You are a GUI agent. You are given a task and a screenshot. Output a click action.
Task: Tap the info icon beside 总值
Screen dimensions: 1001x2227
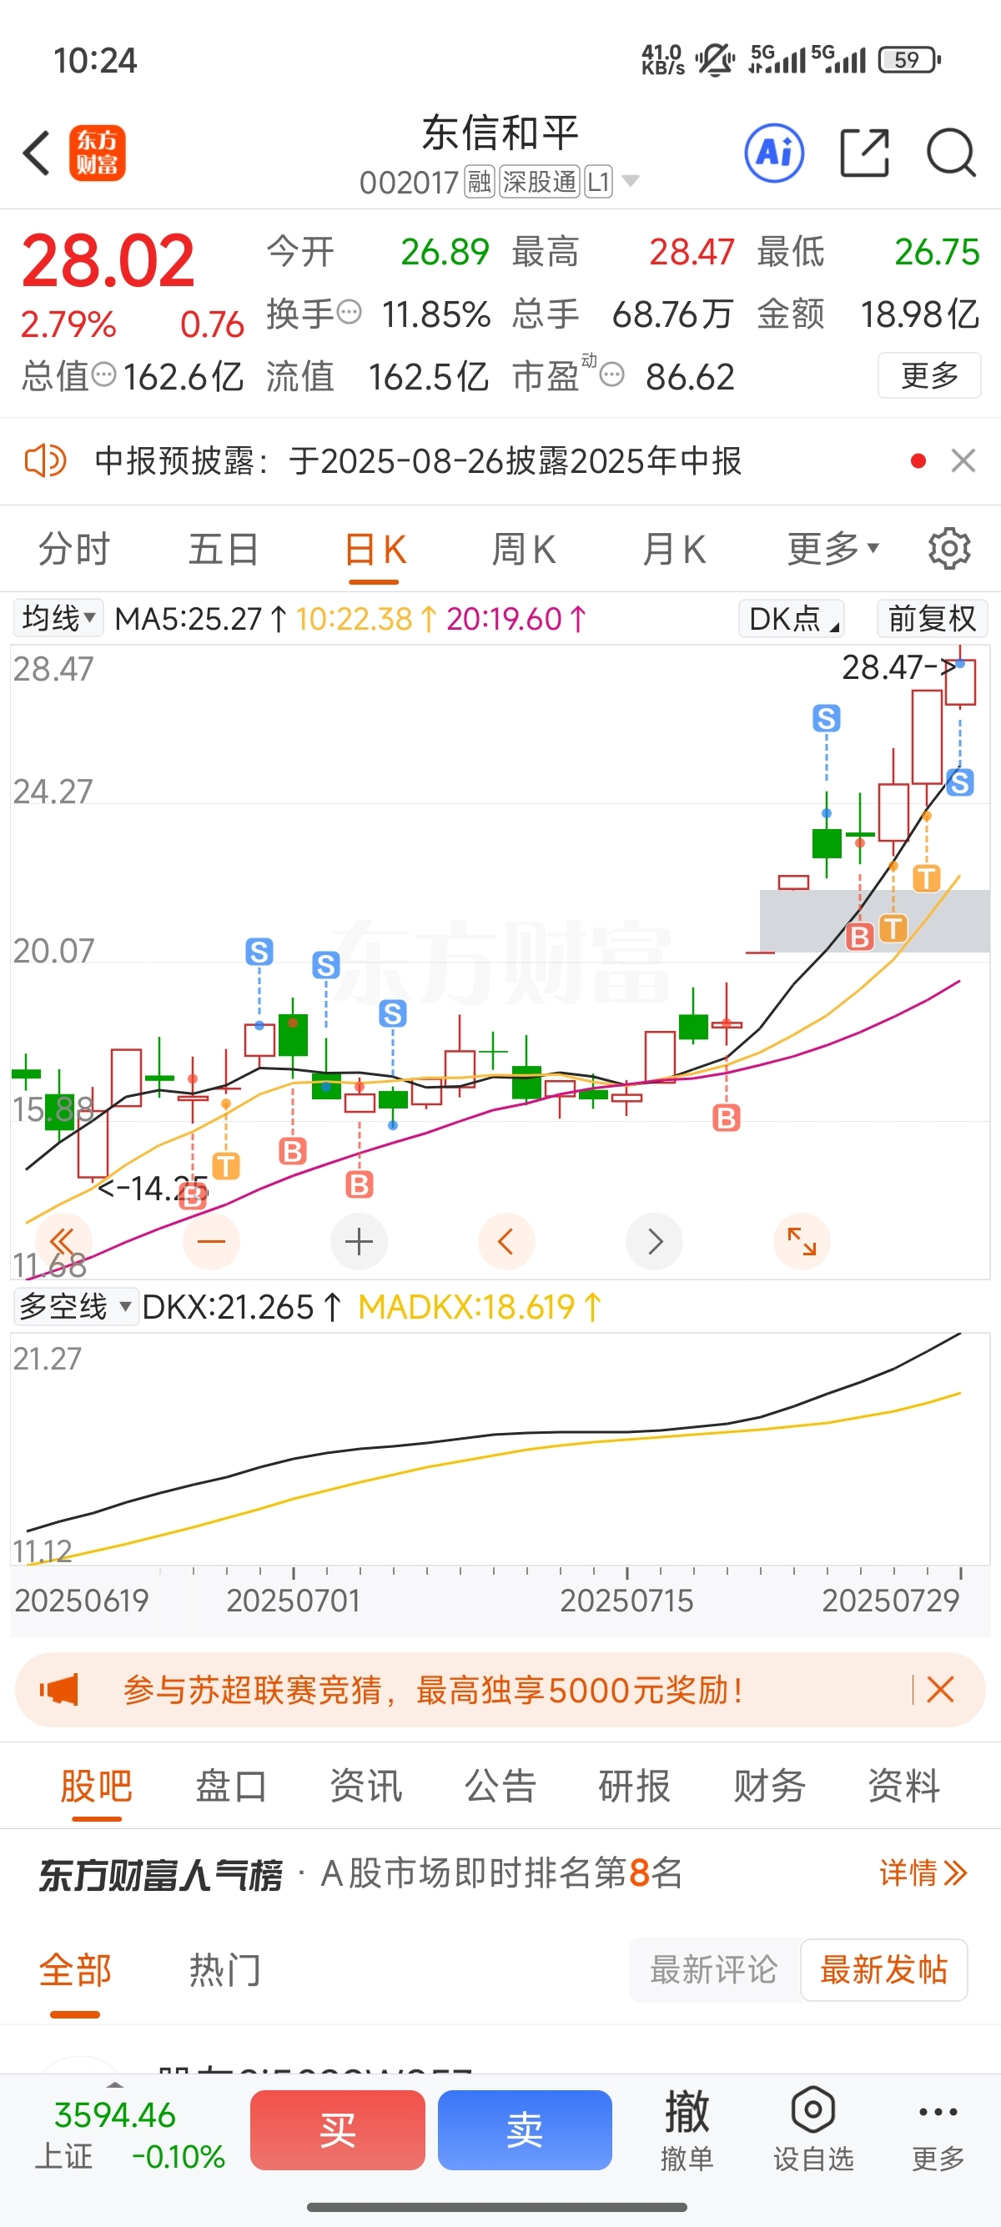coord(103,375)
